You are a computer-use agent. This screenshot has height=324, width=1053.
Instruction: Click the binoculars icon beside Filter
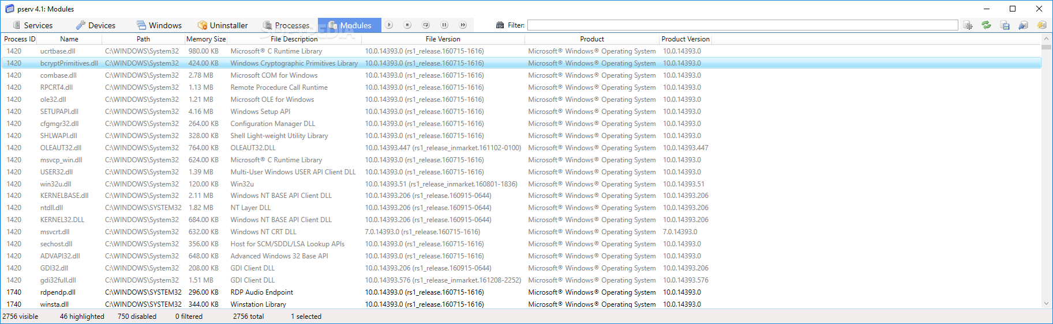pyautogui.click(x=500, y=25)
